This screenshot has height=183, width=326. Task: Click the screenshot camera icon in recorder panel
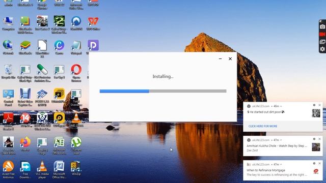[x=322, y=27]
